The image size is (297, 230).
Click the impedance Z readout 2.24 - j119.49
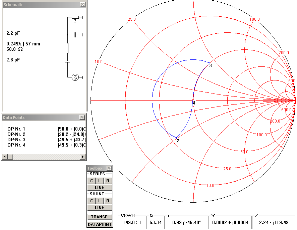point(274,222)
